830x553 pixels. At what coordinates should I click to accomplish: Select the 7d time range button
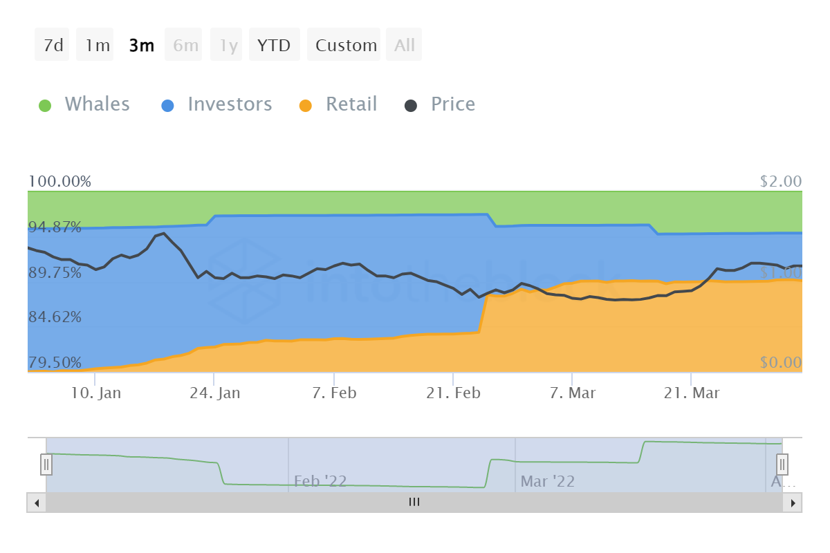pos(53,46)
